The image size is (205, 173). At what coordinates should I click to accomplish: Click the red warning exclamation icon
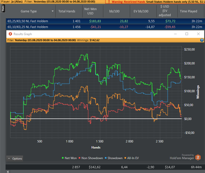coord(109,2)
